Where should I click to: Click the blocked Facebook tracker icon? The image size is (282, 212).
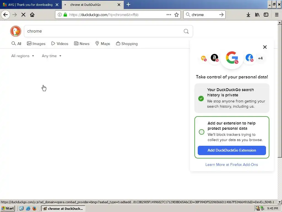pyautogui.click(x=250, y=58)
